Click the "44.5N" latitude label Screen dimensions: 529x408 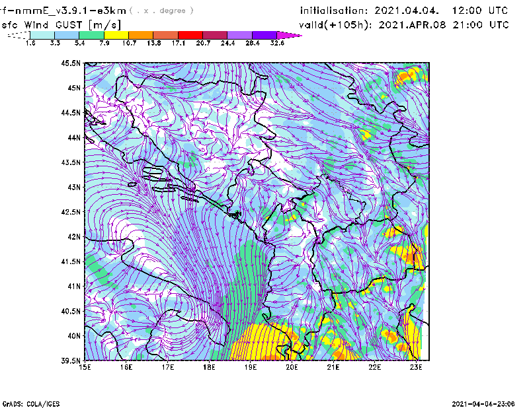[71, 113]
